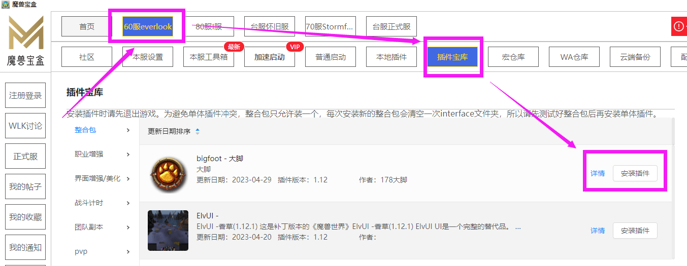
Task: Click the 普通启动 button
Action: click(331, 57)
